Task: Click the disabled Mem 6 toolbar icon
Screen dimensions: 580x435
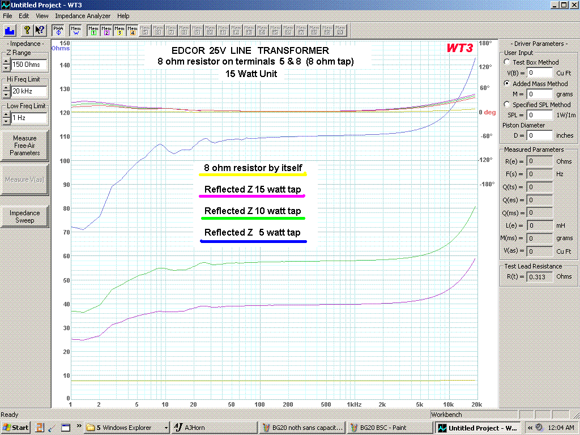Action: point(158,31)
